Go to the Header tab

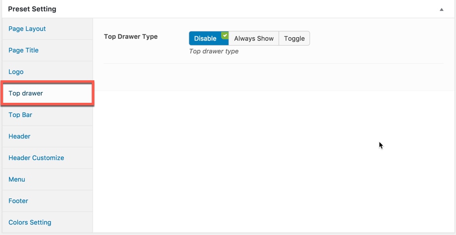pyautogui.click(x=47, y=136)
